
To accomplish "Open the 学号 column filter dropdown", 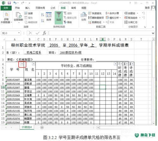I will coord(22,64).
